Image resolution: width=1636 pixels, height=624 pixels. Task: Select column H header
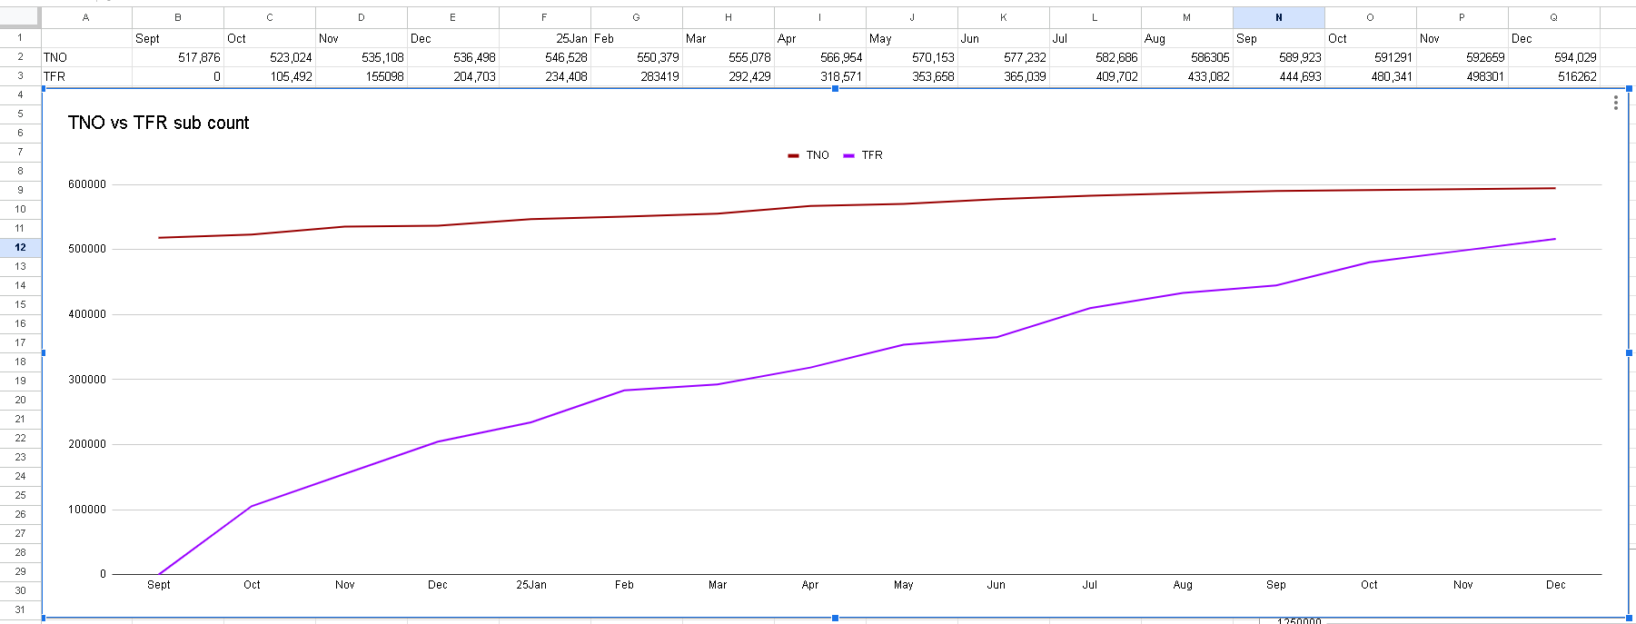pos(729,17)
